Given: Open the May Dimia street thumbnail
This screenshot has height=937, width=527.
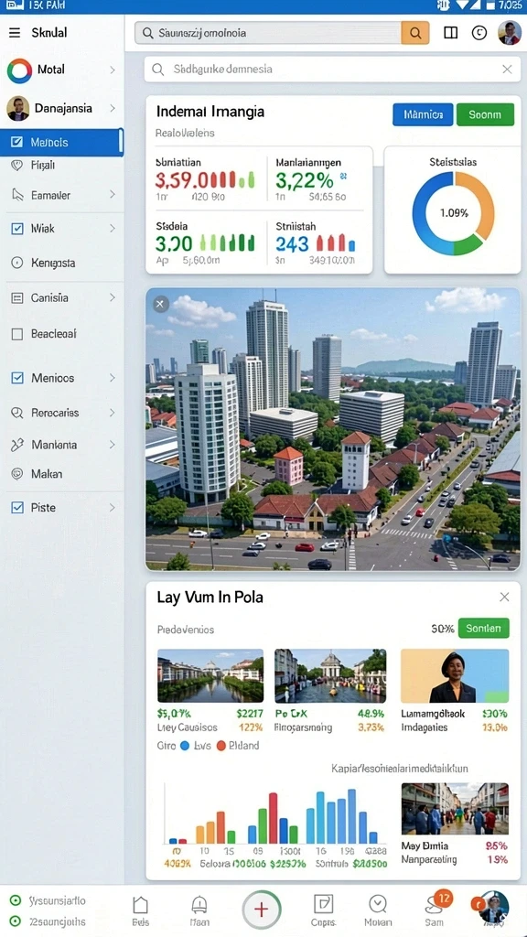Looking at the screenshot, I should 455,809.
